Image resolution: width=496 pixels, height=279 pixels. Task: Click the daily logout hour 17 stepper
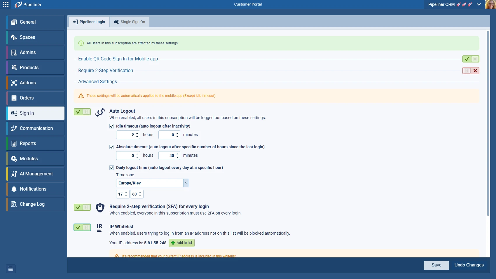pyautogui.click(x=126, y=194)
